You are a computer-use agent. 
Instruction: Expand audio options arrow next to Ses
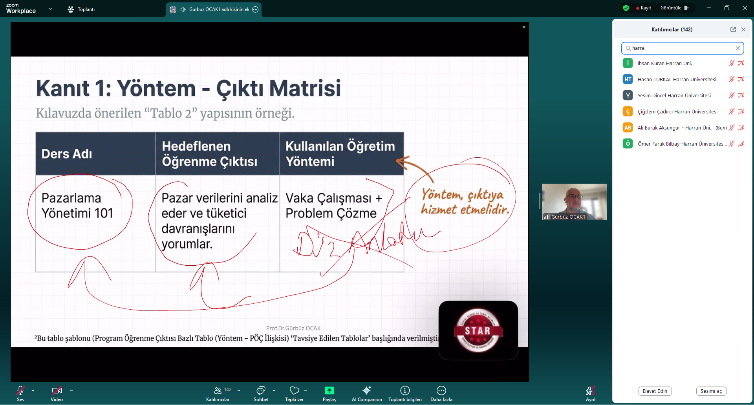tap(33, 391)
